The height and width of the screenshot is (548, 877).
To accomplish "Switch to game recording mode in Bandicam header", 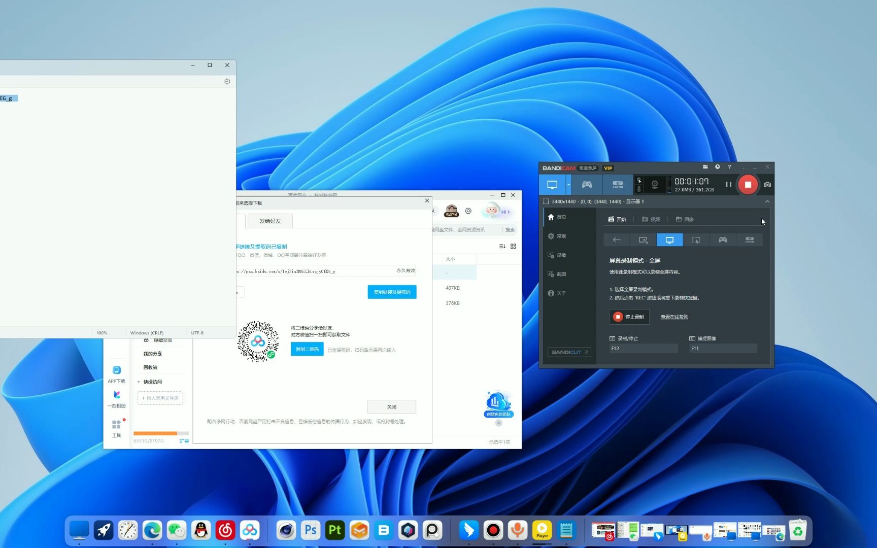I will (x=587, y=185).
